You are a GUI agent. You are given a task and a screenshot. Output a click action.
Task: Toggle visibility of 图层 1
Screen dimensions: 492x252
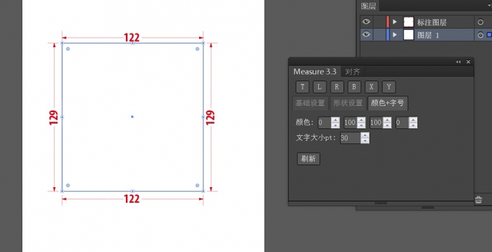(366, 34)
